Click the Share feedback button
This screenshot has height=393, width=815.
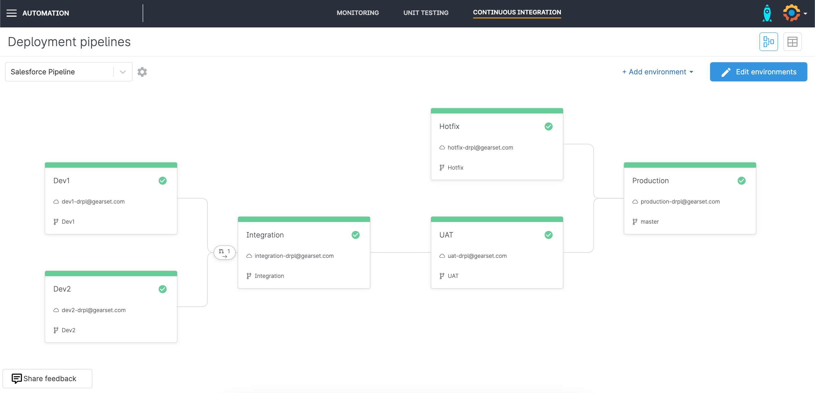pyautogui.click(x=48, y=379)
